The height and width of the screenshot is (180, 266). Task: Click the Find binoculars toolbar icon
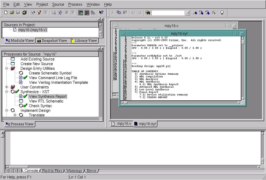click(148, 13)
